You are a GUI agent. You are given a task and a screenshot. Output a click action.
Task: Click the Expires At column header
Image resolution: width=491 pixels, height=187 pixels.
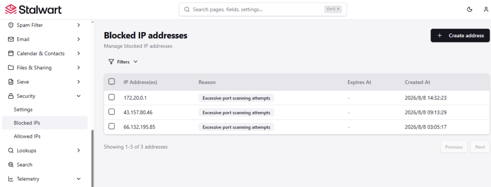click(359, 82)
